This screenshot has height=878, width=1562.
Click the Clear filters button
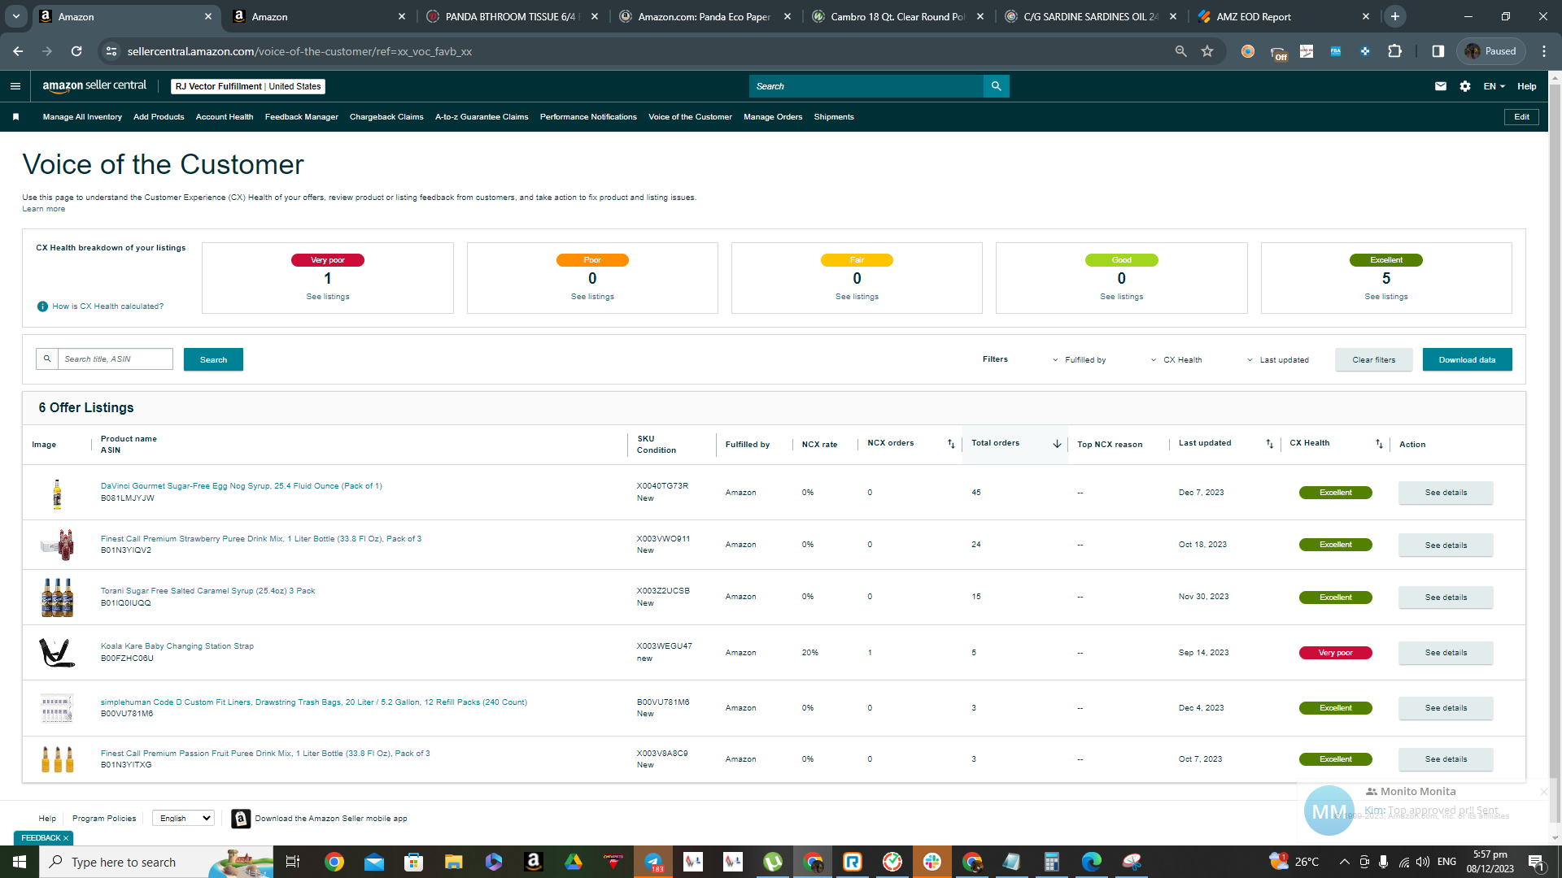click(1373, 360)
